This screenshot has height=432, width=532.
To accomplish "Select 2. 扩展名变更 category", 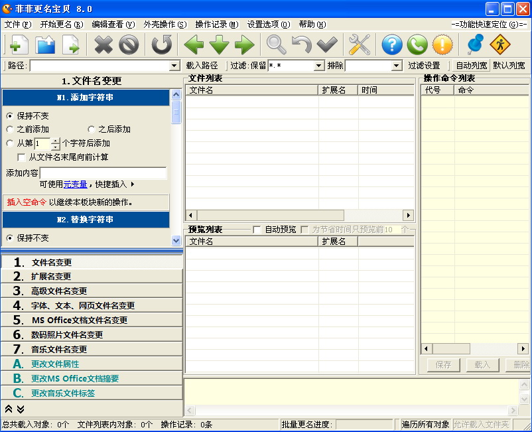I will [x=92, y=276].
